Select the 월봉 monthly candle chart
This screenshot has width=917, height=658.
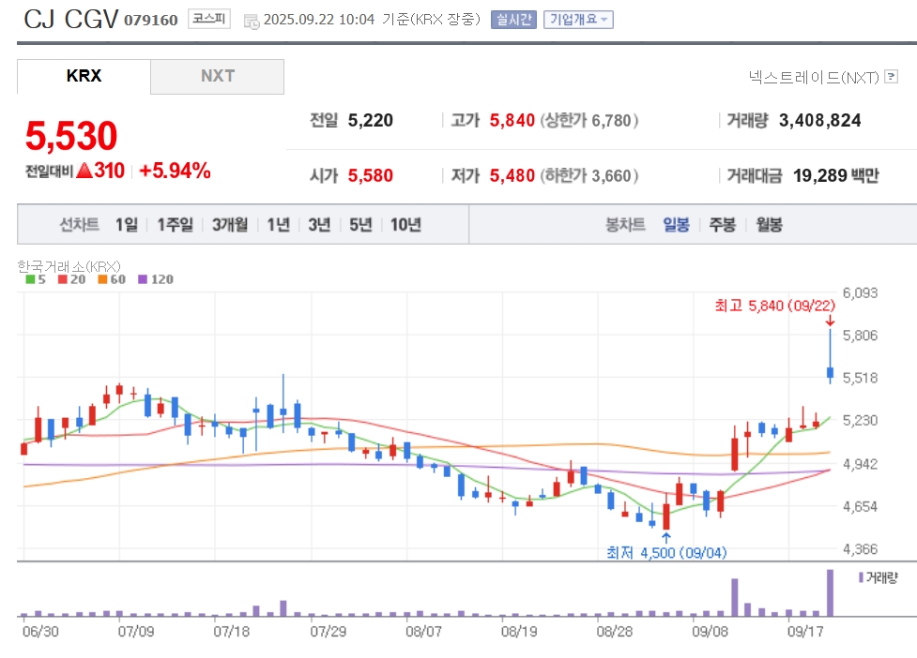tap(769, 225)
